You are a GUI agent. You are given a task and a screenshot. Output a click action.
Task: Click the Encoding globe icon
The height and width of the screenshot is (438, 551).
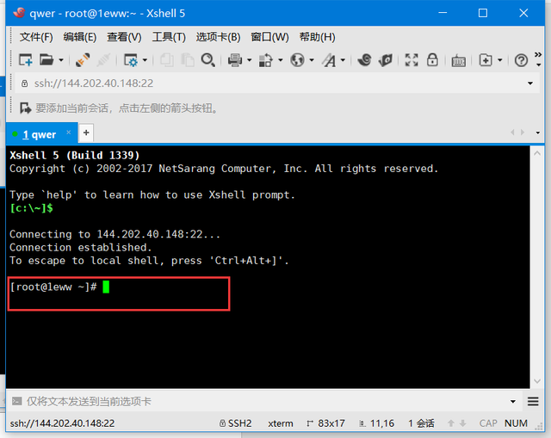point(297,60)
